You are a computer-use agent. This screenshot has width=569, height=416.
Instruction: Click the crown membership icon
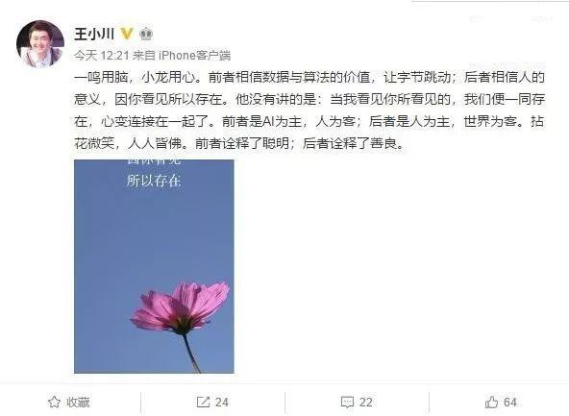click(146, 34)
